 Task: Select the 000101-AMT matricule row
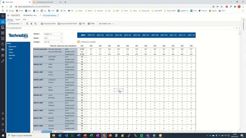38,57
